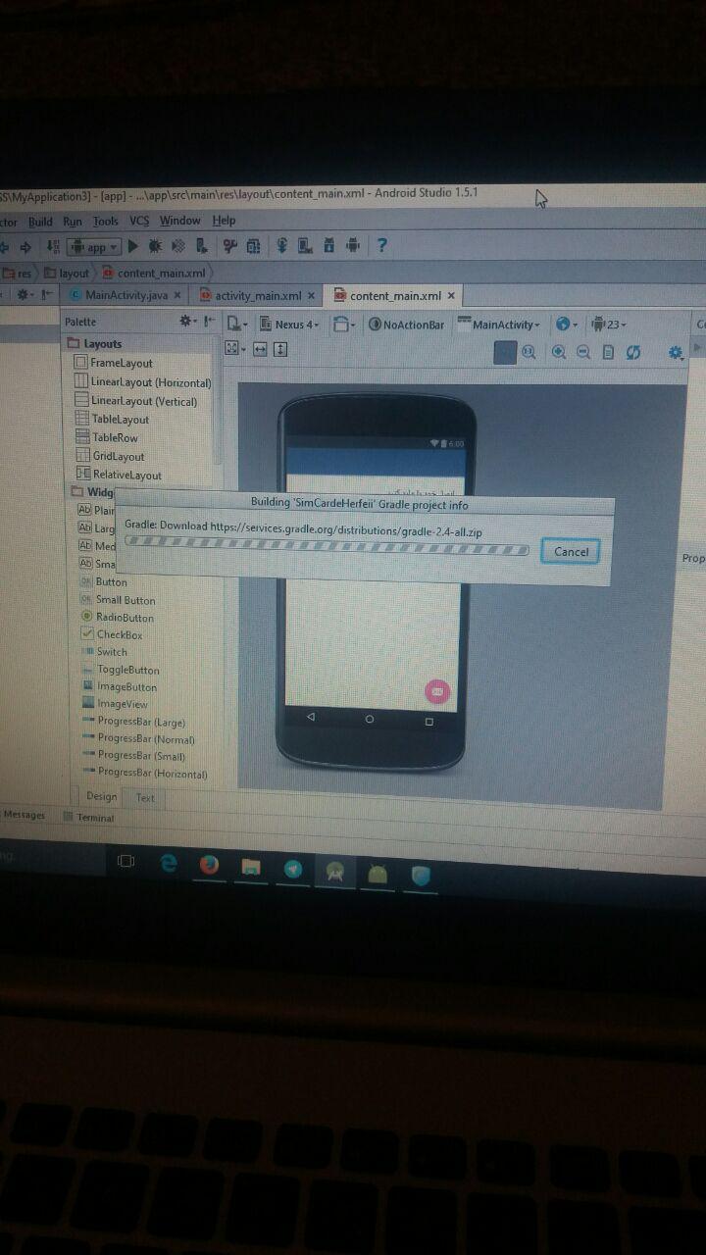Open the MainActivity association dropdown

click(x=504, y=325)
